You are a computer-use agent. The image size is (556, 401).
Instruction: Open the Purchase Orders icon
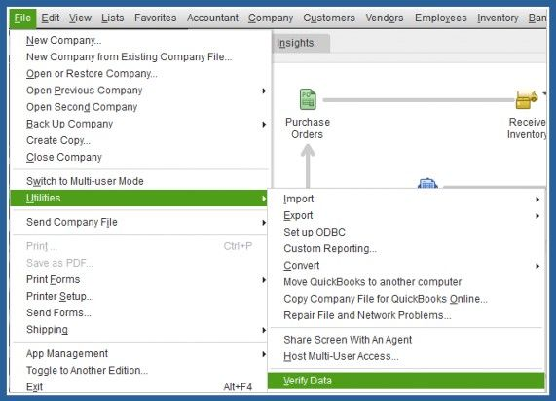tap(308, 99)
